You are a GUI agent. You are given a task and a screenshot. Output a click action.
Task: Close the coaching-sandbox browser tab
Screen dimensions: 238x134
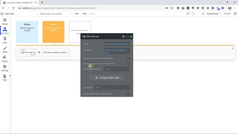click(x=36, y=3)
